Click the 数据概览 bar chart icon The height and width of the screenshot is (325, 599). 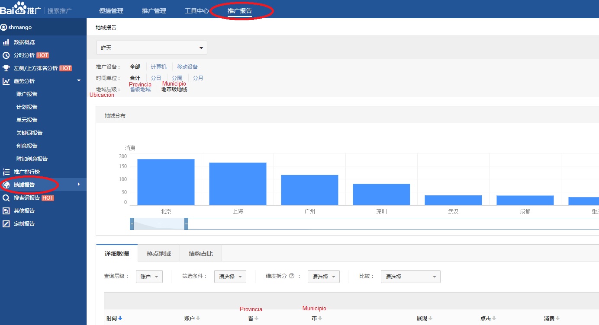(x=6, y=42)
